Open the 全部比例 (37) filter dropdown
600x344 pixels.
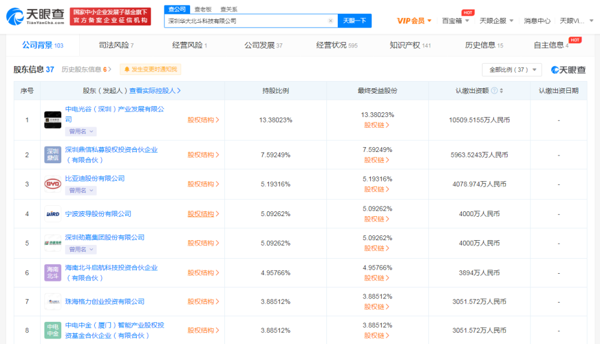point(511,70)
